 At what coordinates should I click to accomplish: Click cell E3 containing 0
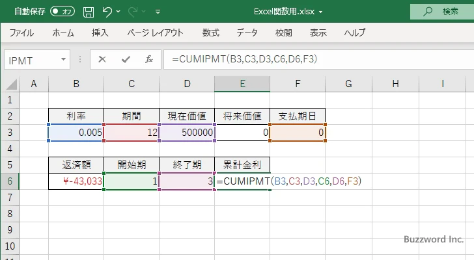[242, 133]
